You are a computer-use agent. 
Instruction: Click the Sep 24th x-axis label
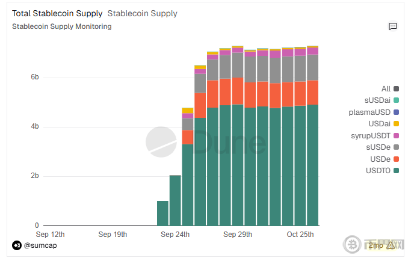(x=175, y=234)
